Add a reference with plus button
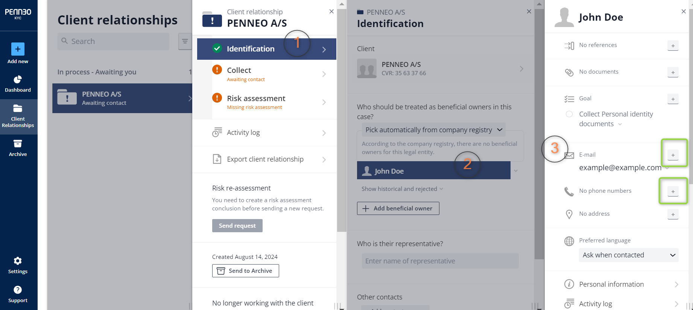The width and height of the screenshot is (693, 310). (673, 45)
